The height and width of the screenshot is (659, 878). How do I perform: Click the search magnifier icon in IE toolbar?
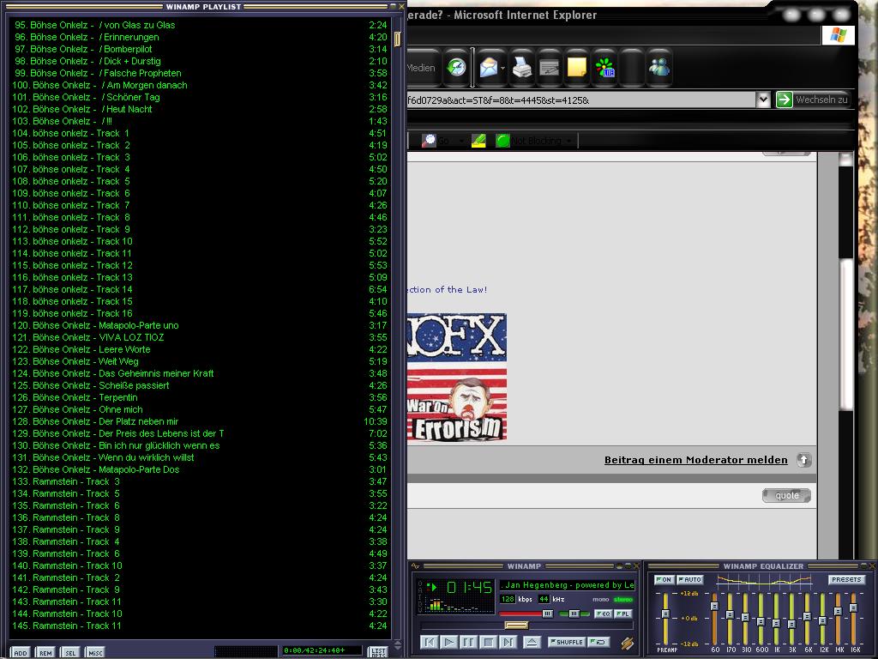click(x=429, y=141)
